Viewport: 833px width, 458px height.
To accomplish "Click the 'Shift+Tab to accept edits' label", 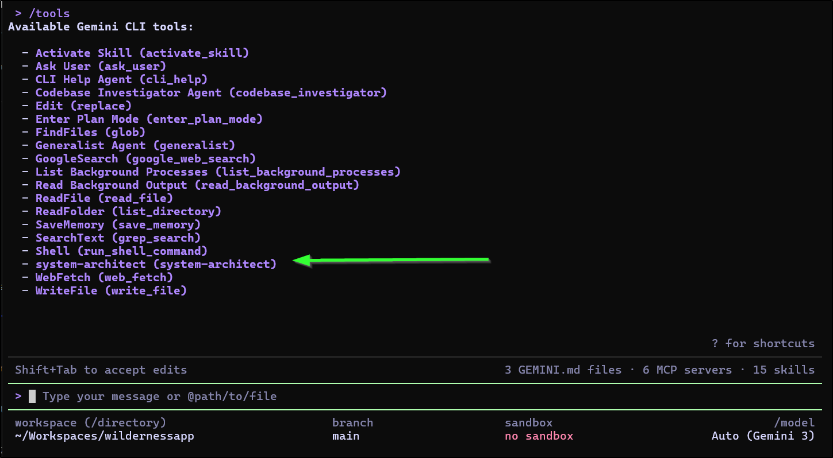I will [x=101, y=370].
